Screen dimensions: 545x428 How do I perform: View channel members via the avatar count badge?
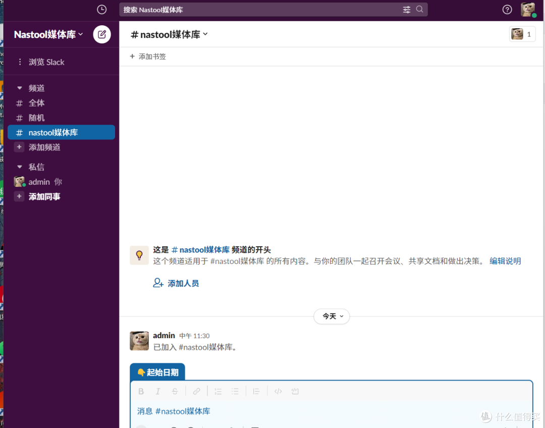(x=522, y=34)
